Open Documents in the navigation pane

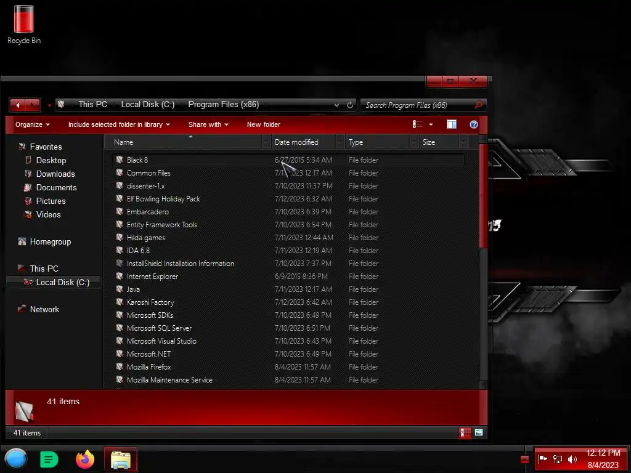[56, 187]
